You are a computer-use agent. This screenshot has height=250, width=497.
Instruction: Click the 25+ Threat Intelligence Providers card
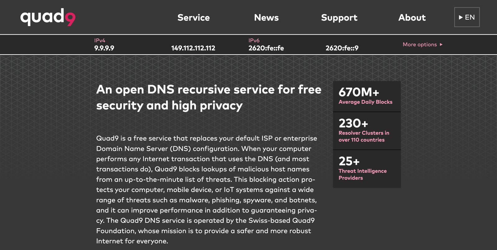[x=367, y=169]
